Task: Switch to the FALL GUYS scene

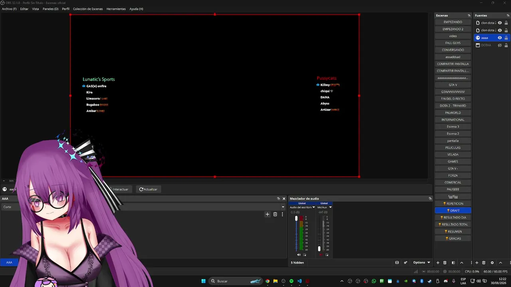Action: [x=453, y=43]
